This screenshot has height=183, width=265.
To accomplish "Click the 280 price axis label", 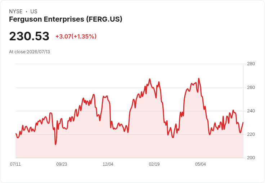I will pyautogui.click(x=251, y=64).
